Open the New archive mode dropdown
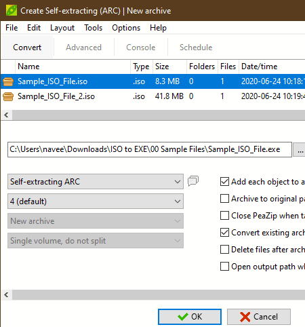Screen dimensions: 305x327 coord(96,221)
